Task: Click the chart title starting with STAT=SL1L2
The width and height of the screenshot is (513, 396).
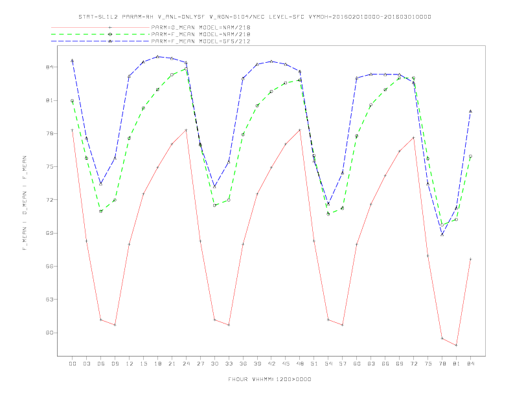Action: click(255, 17)
